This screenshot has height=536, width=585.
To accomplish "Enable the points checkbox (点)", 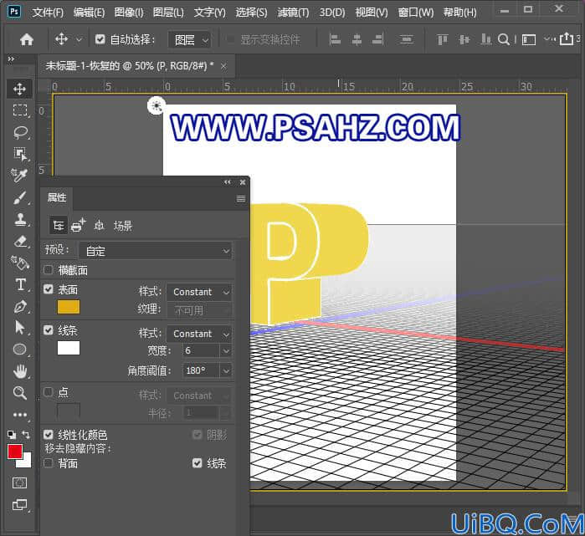I will (x=49, y=391).
